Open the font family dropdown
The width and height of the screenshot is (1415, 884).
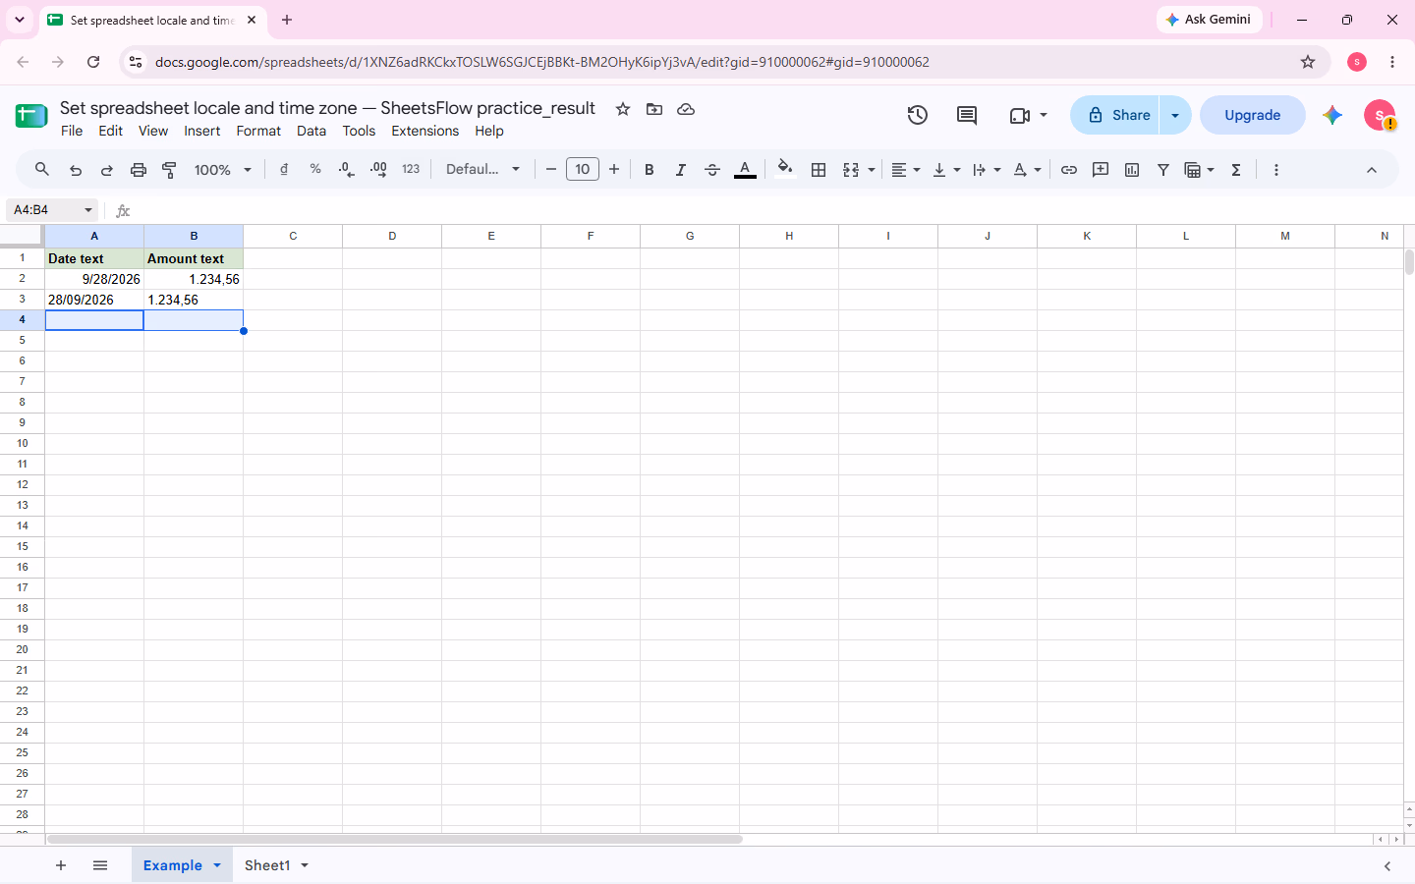tap(482, 170)
